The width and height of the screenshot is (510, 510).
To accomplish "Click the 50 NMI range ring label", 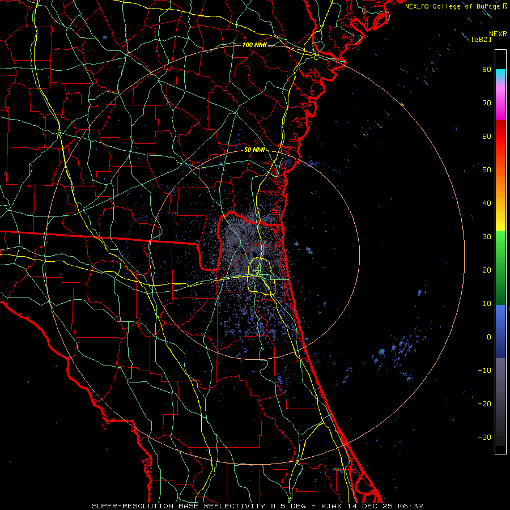I will [x=254, y=150].
